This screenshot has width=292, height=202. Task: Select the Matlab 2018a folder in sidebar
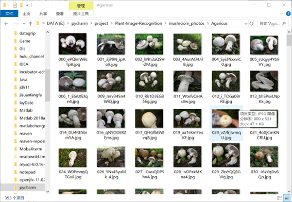coord(32,118)
